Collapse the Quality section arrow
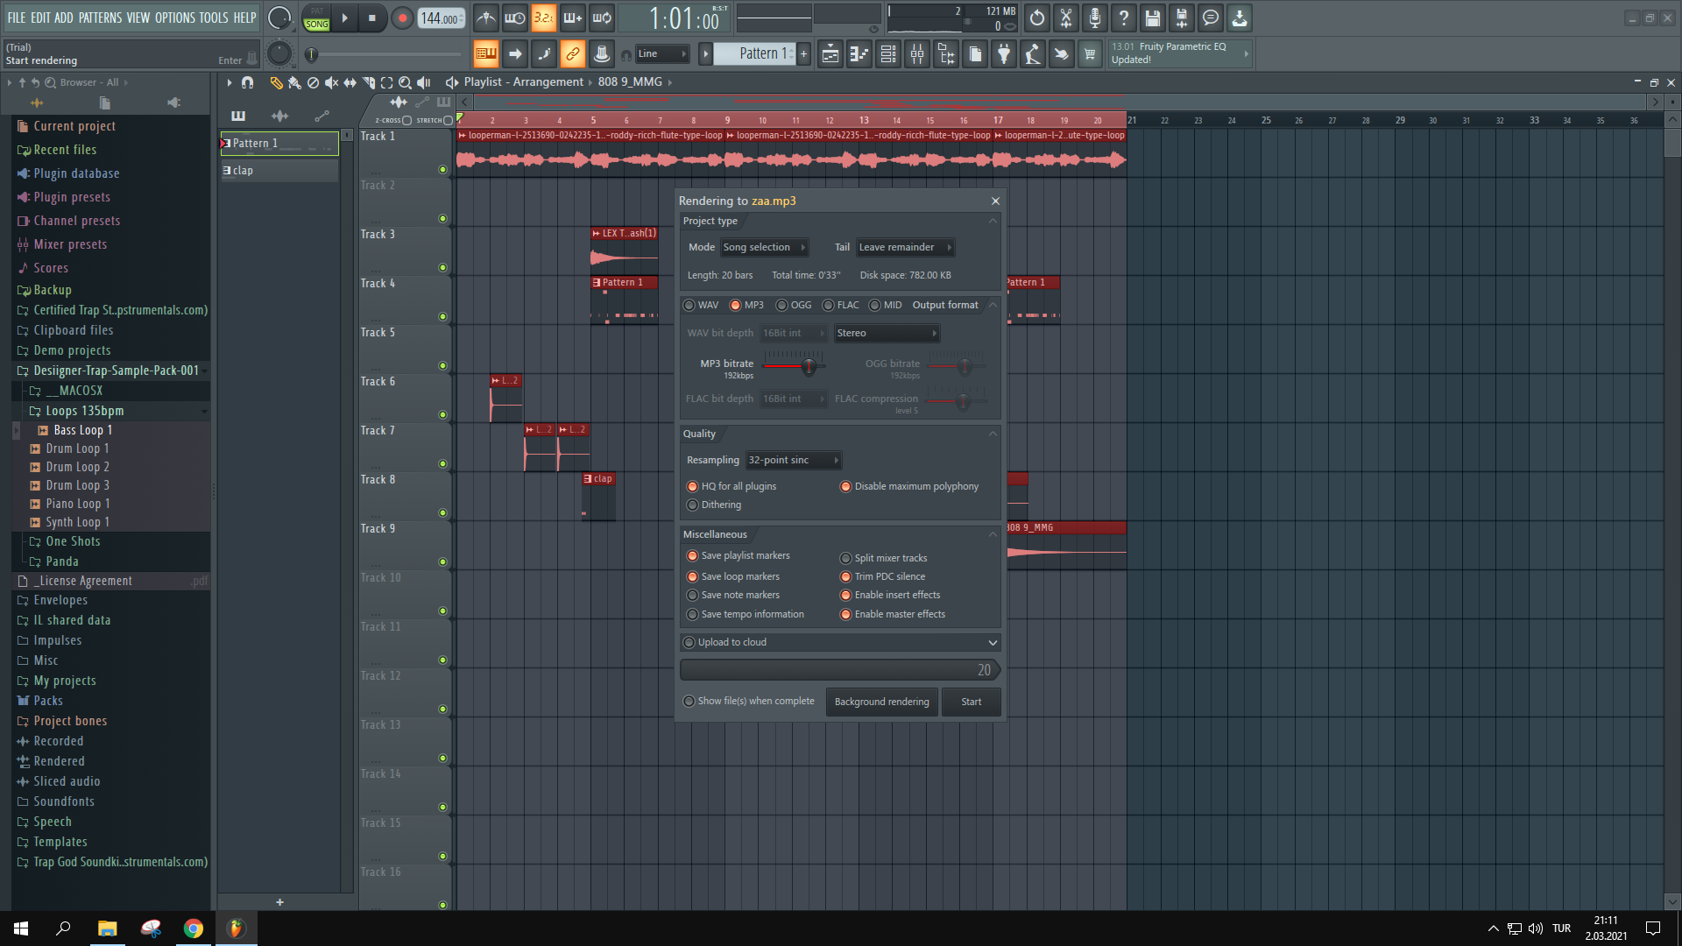The width and height of the screenshot is (1682, 946). click(x=993, y=434)
